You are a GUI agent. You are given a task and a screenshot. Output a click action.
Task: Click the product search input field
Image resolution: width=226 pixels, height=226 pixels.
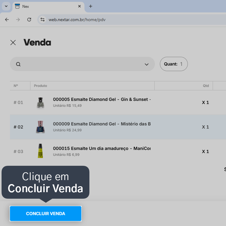pos(82,64)
